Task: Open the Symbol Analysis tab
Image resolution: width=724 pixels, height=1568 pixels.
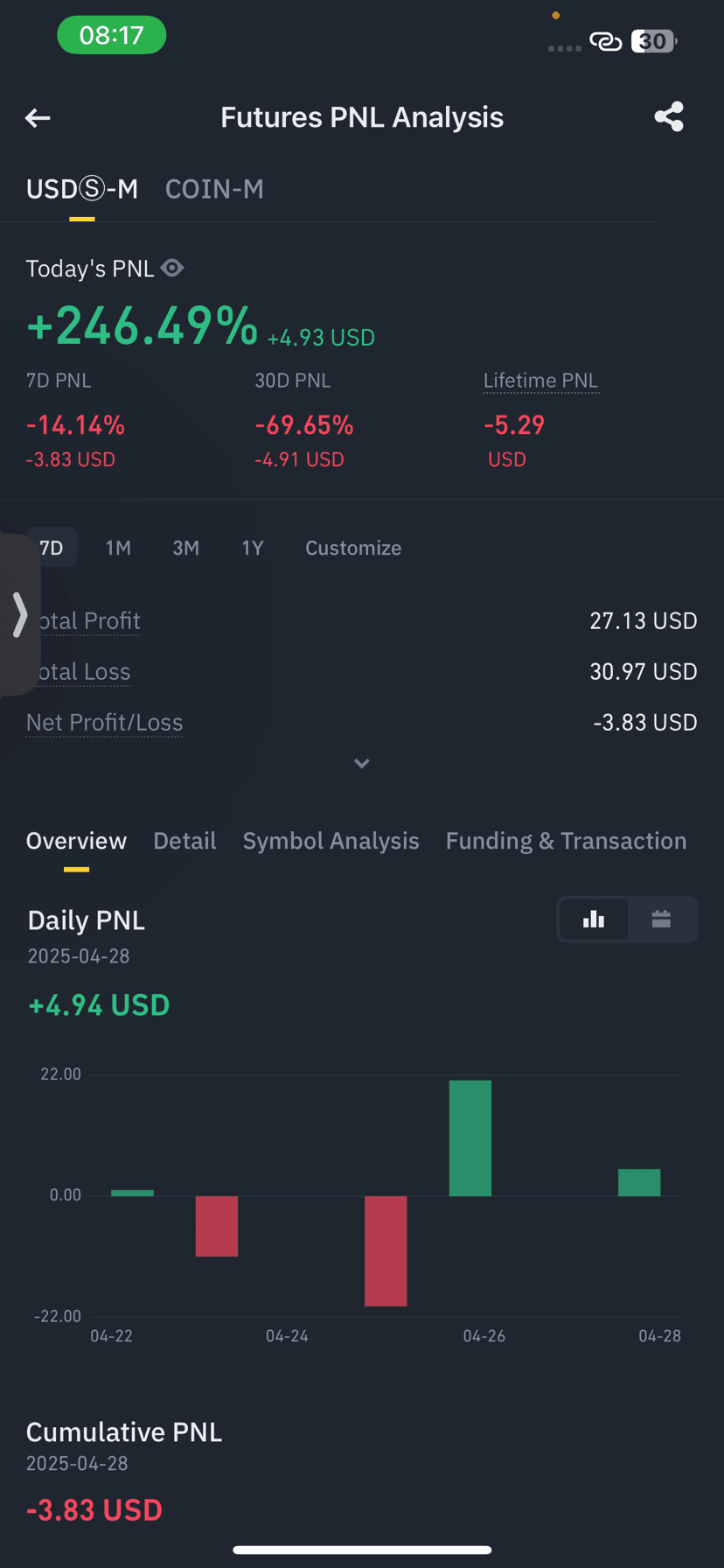Action: click(331, 841)
